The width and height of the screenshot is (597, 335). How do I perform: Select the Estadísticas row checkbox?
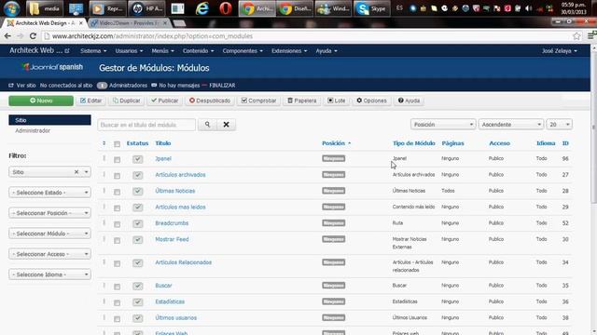tap(117, 302)
